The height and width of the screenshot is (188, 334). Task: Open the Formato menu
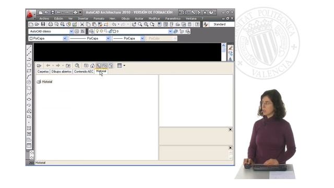click(99, 19)
